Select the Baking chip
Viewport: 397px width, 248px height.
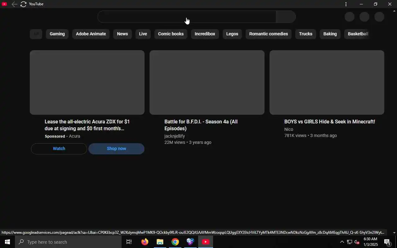pyautogui.click(x=330, y=34)
